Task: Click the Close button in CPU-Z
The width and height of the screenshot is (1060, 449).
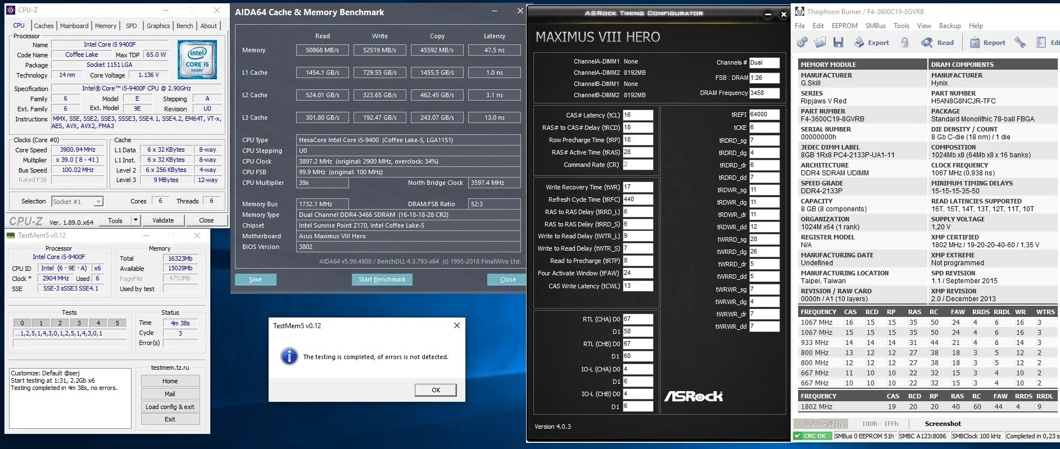Action: click(206, 220)
